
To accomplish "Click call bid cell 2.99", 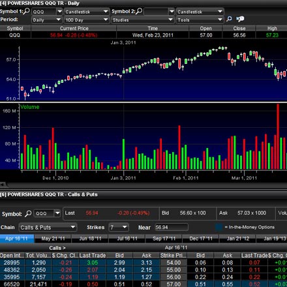I will 119,263.
